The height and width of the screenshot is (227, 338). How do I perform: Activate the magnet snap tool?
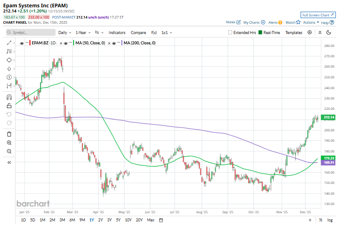tap(9, 97)
